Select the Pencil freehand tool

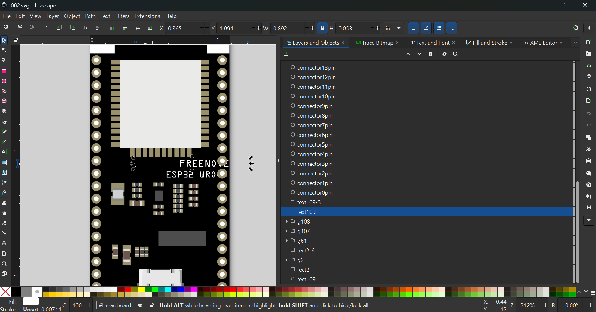click(4, 132)
